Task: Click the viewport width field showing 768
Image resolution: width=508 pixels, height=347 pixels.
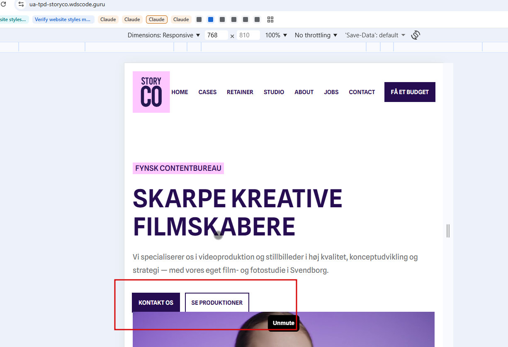Action: (x=216, y=35)
